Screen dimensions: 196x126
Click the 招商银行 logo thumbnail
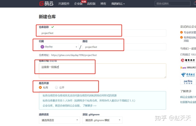pos(188,60)
